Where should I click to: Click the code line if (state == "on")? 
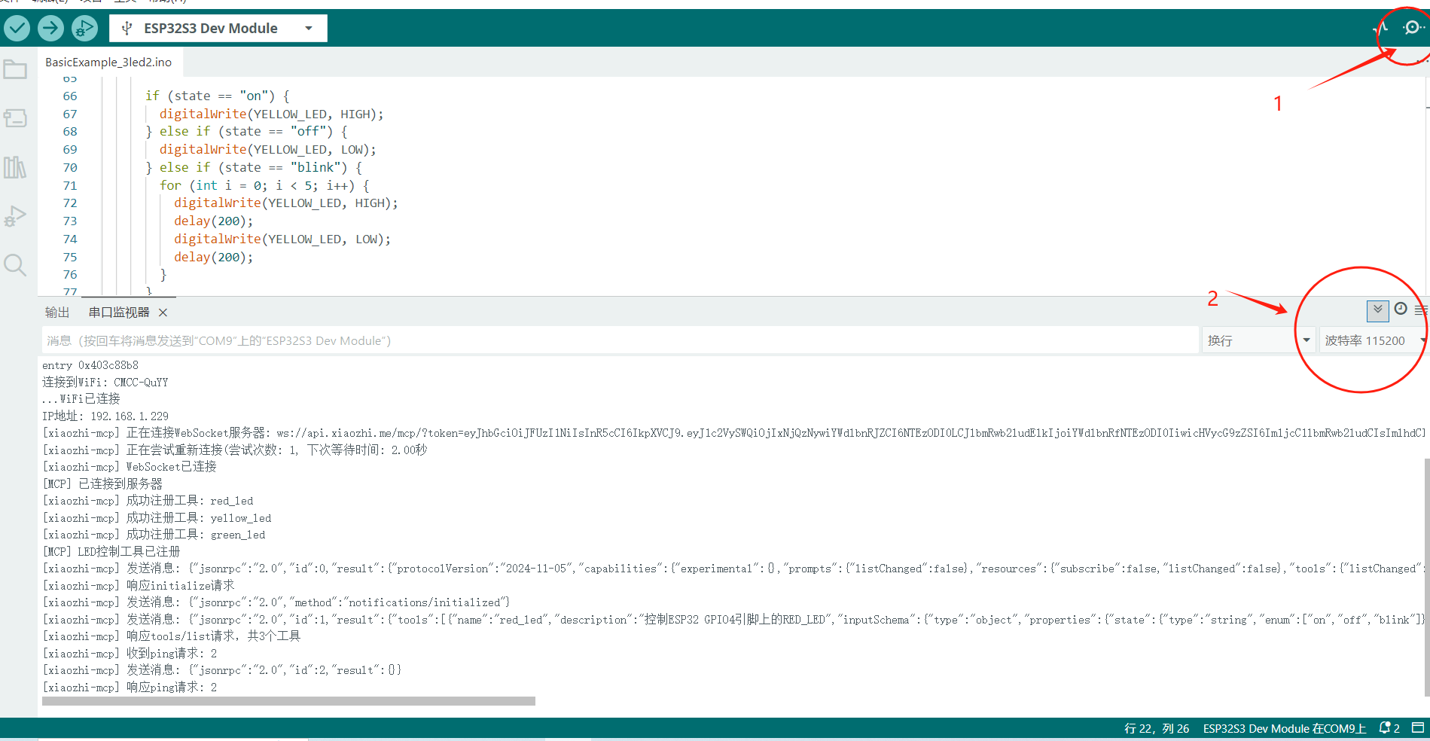(217, 96)
